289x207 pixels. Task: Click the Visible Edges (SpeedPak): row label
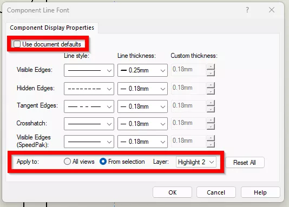click(x=34, y=141)
